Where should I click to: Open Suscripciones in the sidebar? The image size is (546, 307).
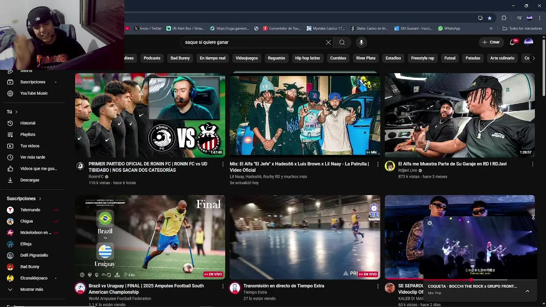click(x=33, y=82)
